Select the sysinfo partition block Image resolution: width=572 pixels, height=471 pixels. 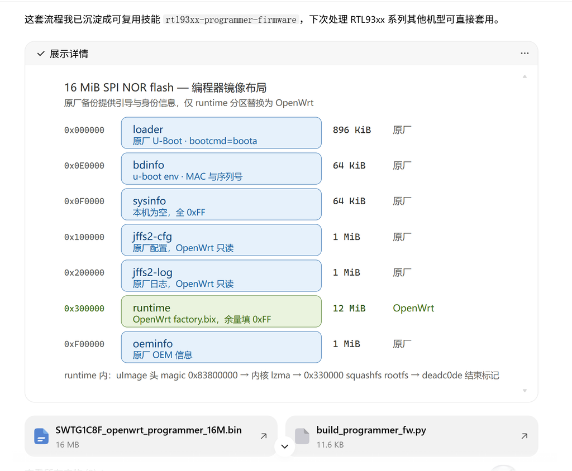(221, 204)
